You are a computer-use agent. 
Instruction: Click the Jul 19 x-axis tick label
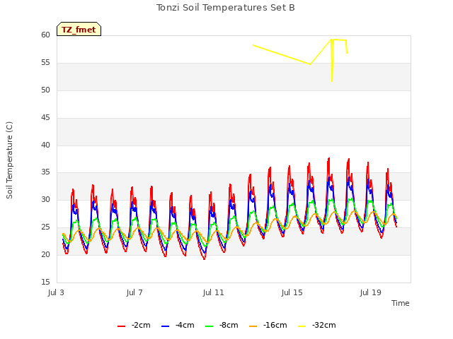(x=371, y=292)
